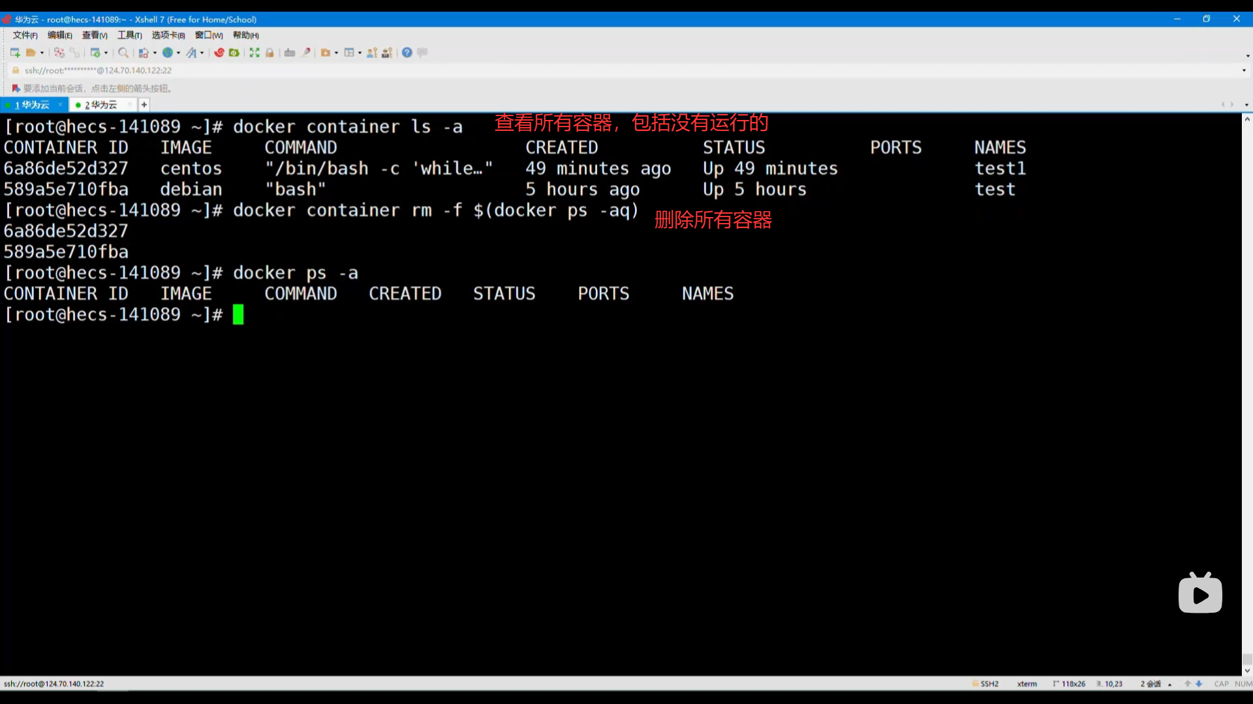
Task: Open the 工具(T) menu
Action: tap(129, 35)
